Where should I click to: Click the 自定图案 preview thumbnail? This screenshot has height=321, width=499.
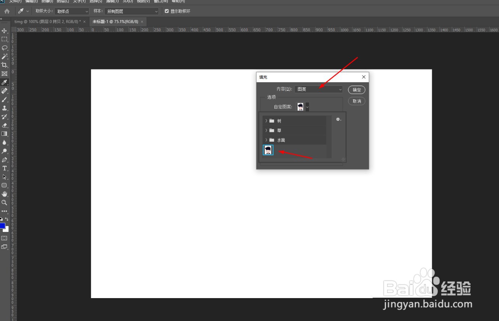tap(300, 107)
